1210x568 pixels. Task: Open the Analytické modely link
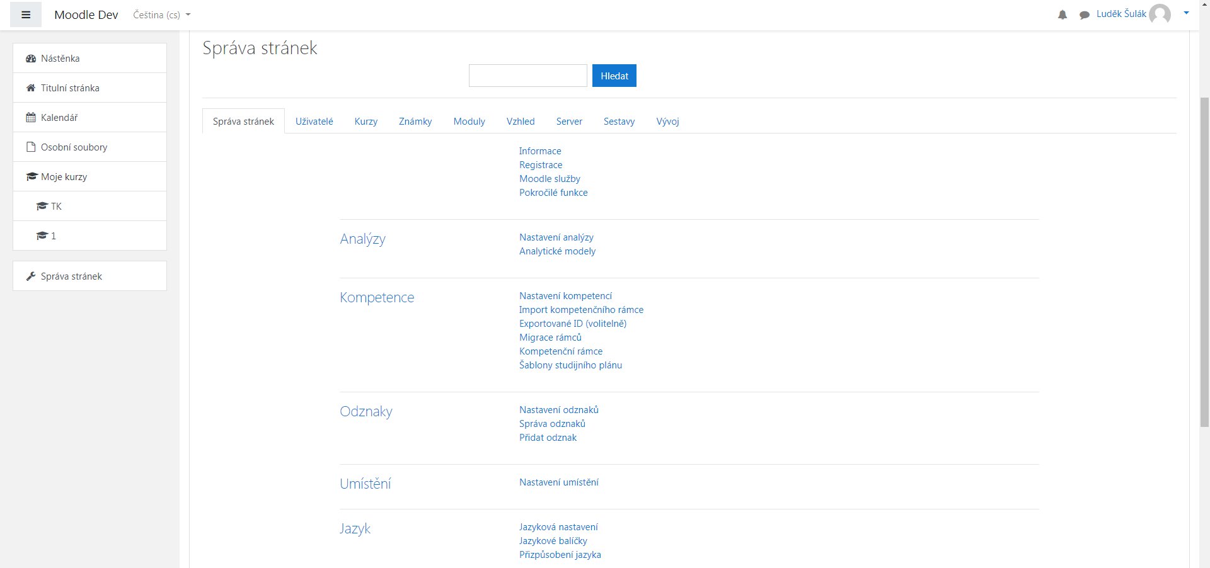coord(557,251)
